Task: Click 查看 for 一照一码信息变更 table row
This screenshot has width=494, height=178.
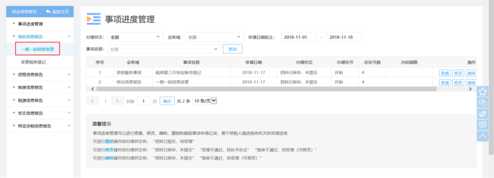Action: (445, 83)
